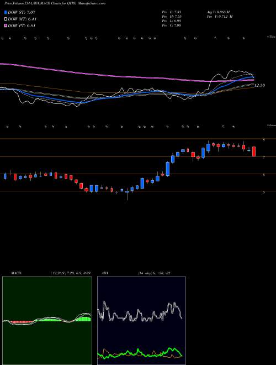Click the 12.50 label on the EMA chart

tap(259, 85)
